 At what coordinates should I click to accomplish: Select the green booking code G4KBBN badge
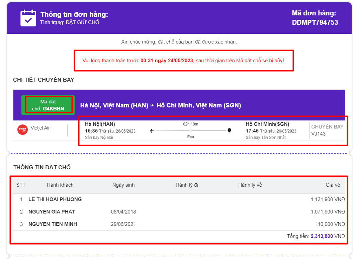(x=48, y=105)
